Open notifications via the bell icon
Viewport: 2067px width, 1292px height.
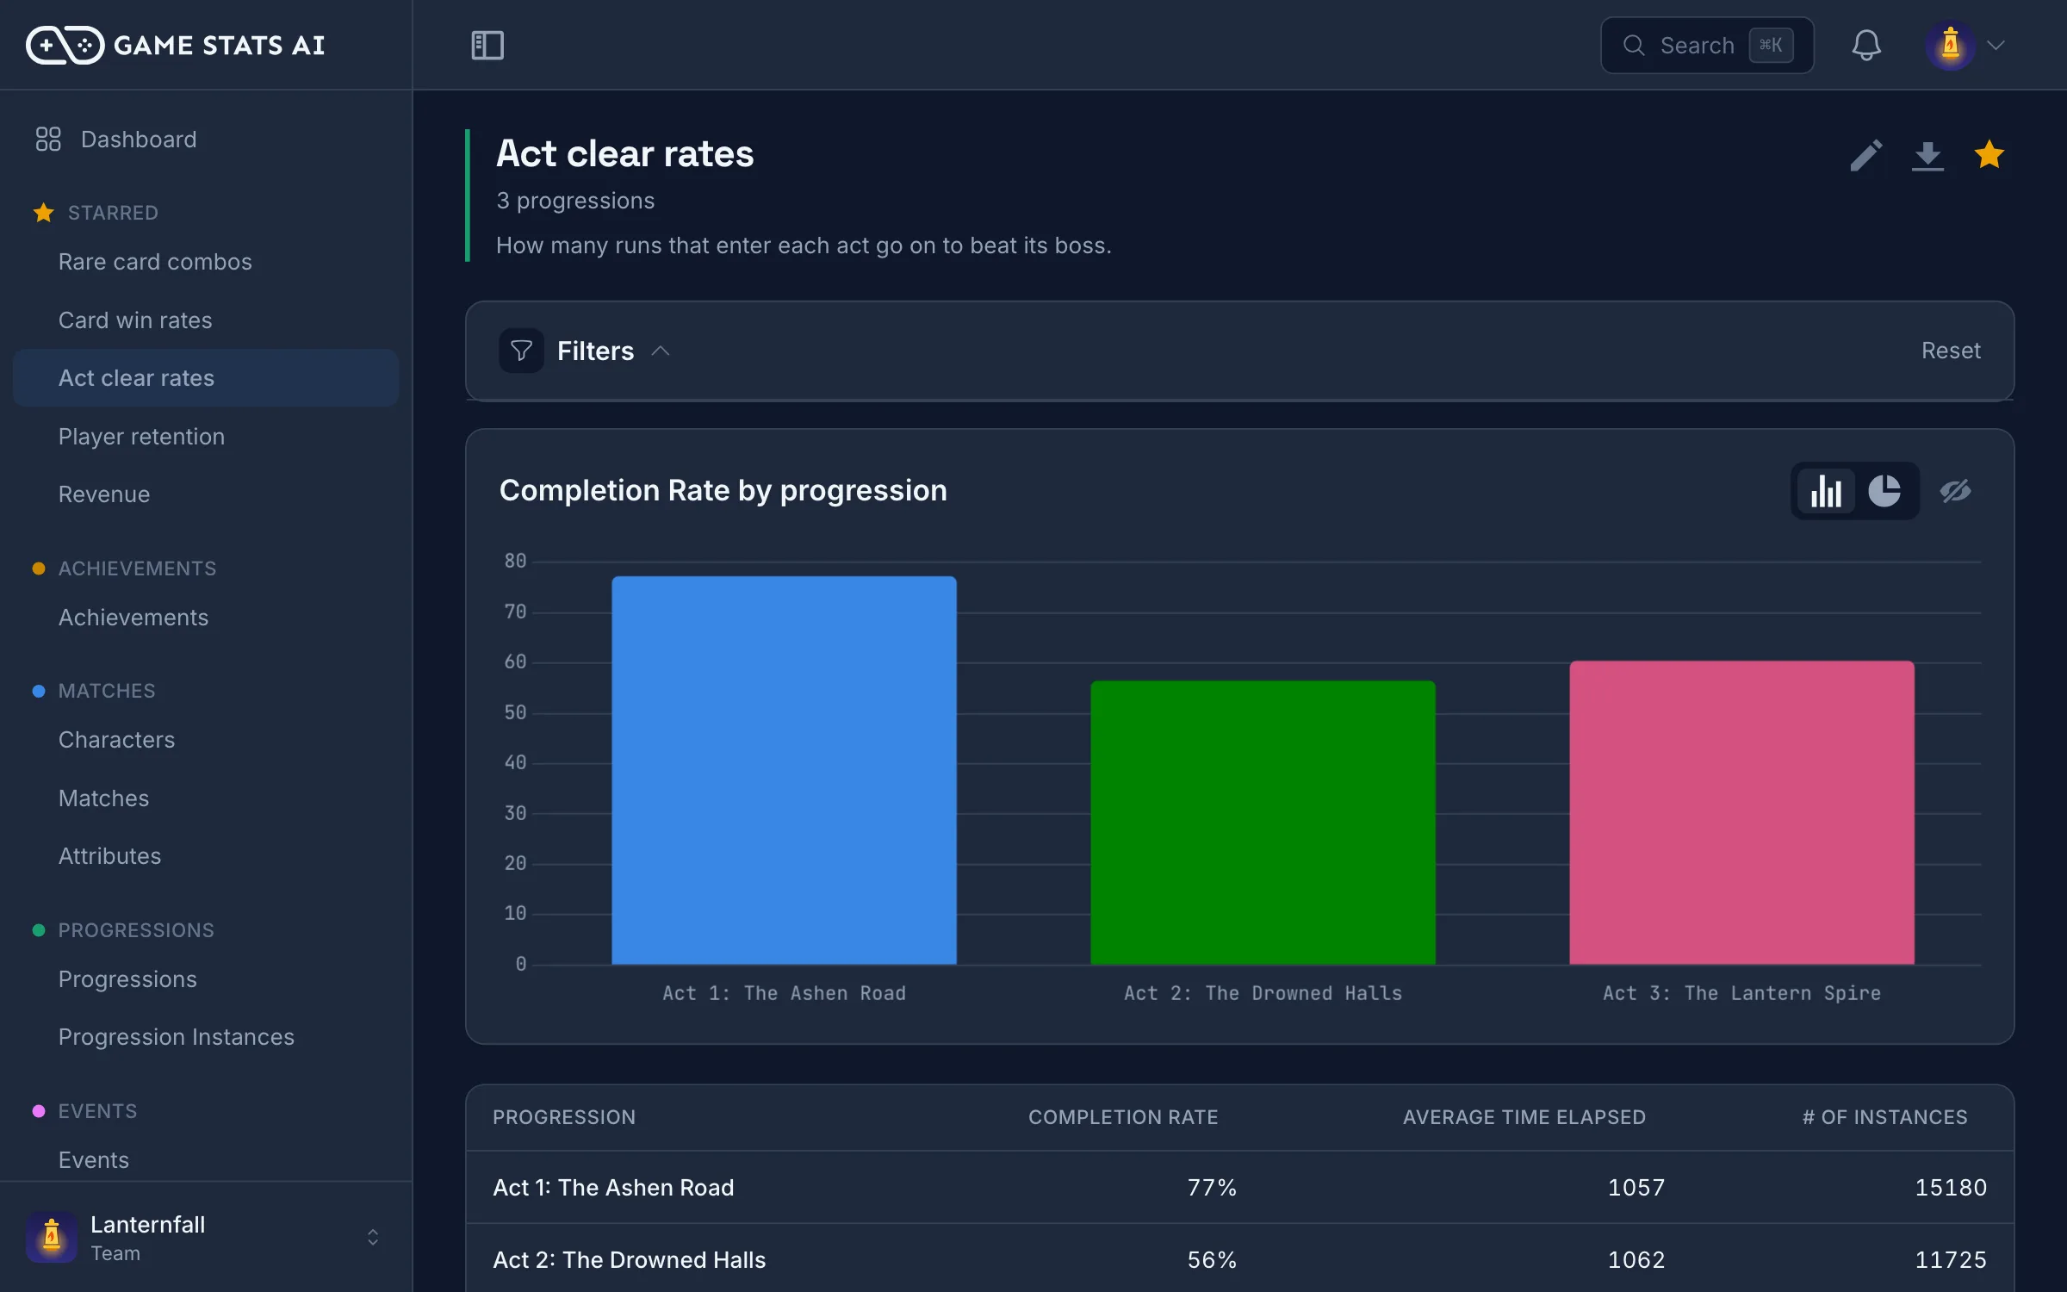coord(1866,45)
